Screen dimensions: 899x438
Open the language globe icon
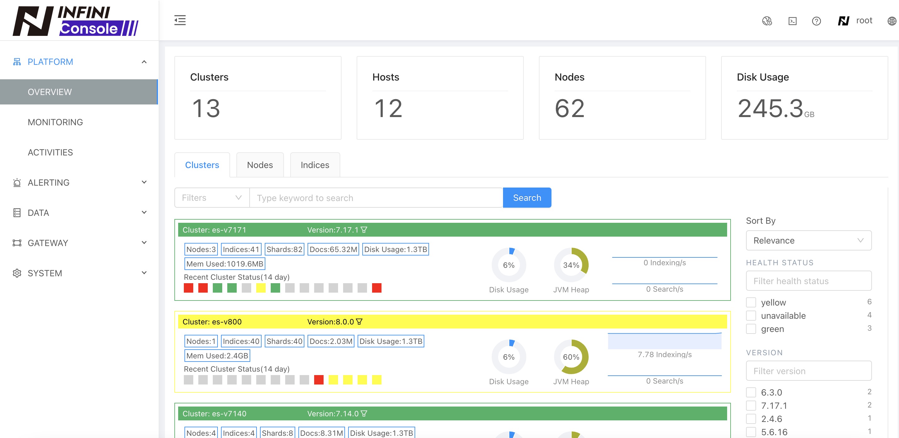891,21
